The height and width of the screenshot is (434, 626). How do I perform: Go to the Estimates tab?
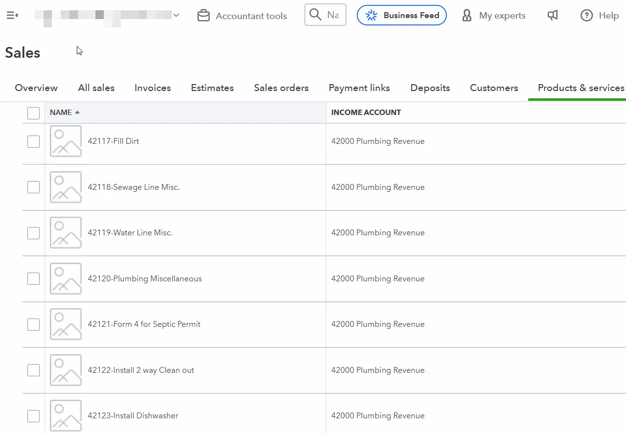click(x=212, y=88)
